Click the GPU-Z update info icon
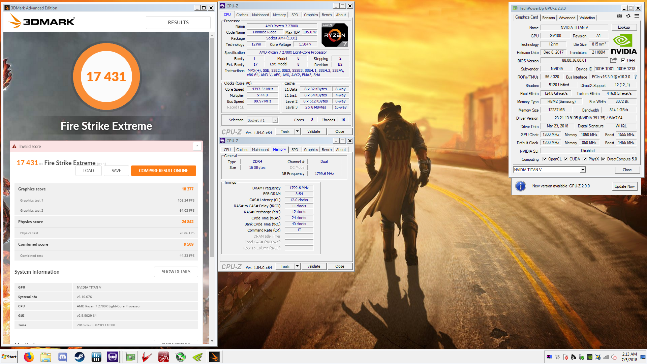The image size is (647, 364). click(x=521, y=186)
